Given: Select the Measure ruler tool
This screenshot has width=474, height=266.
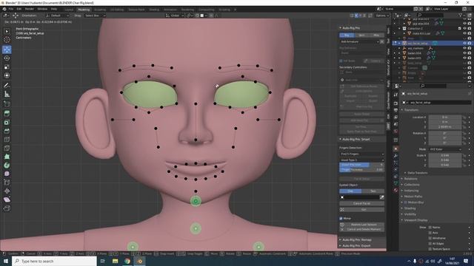Looking at the screenshot, I should [7, 95].
